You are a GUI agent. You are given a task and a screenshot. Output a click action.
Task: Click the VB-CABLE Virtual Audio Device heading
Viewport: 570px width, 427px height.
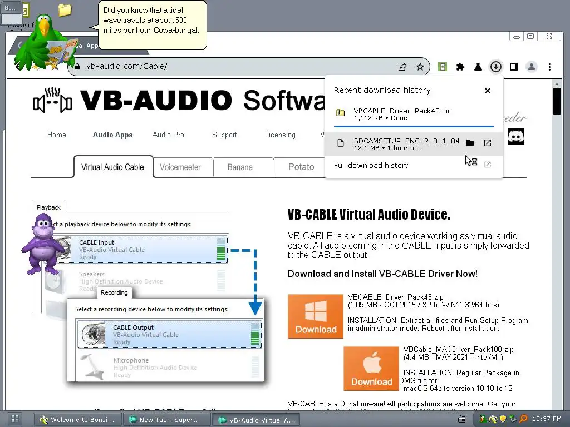(368, 215)
